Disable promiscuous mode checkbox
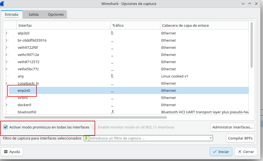 pos(6,127)
